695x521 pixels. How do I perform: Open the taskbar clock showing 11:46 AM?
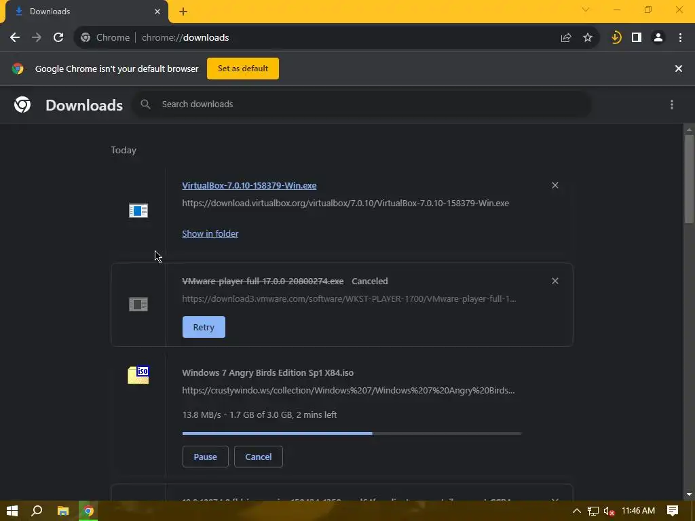click(x=638, y=511)
